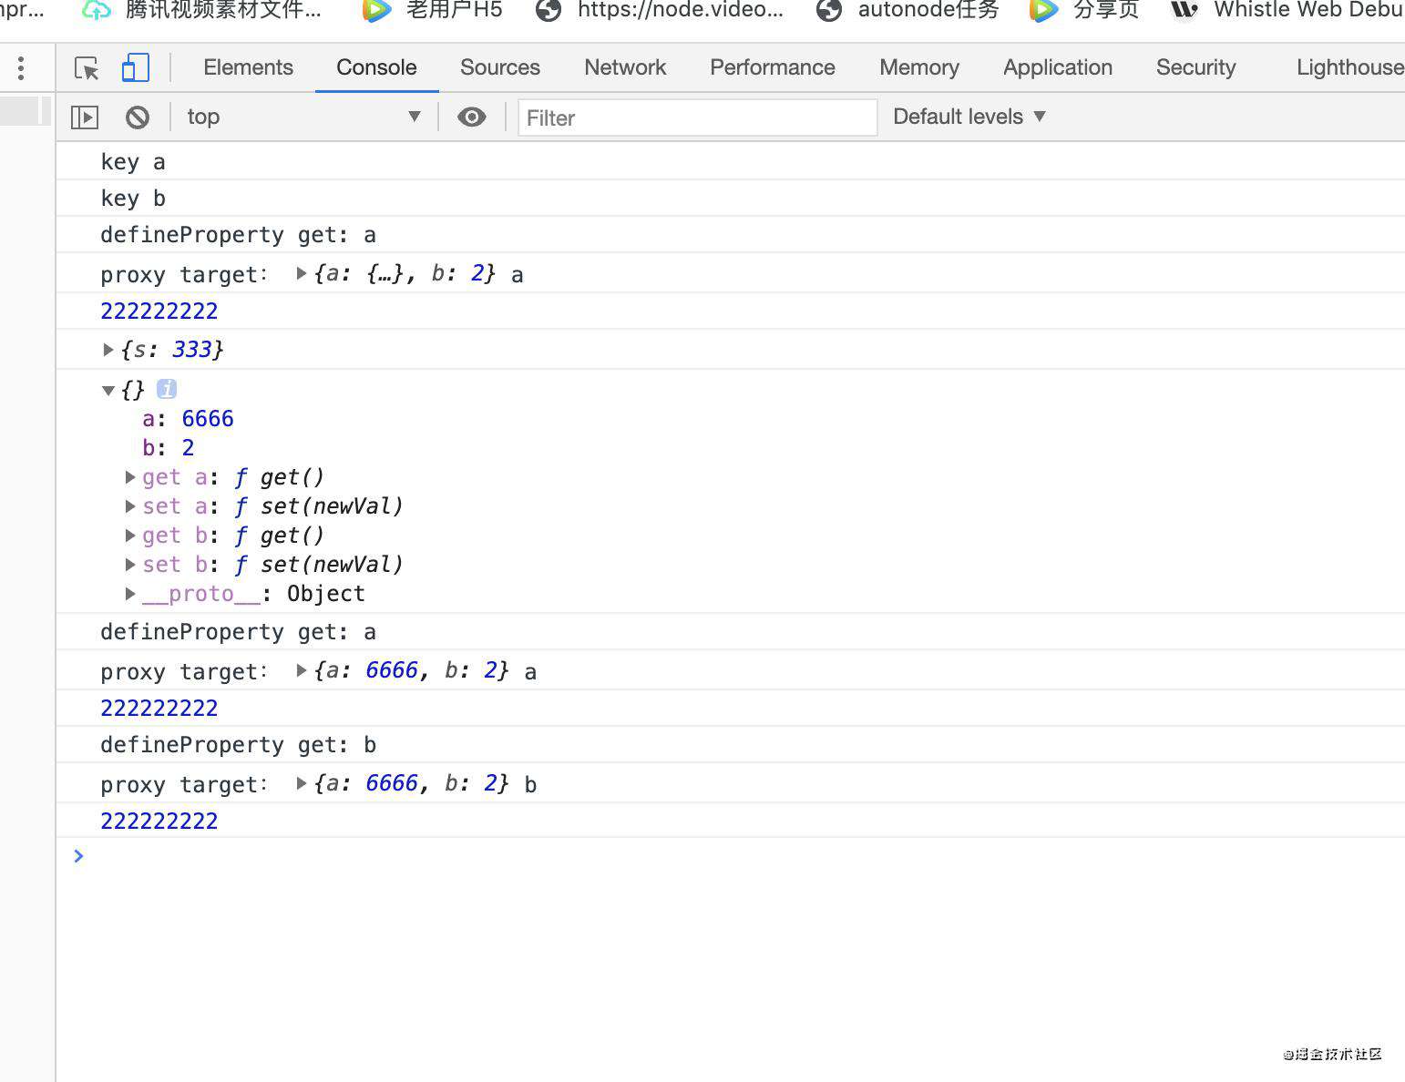1405x1082 pixels.
Task: Go to the Network tab
Action: (625, 67)
